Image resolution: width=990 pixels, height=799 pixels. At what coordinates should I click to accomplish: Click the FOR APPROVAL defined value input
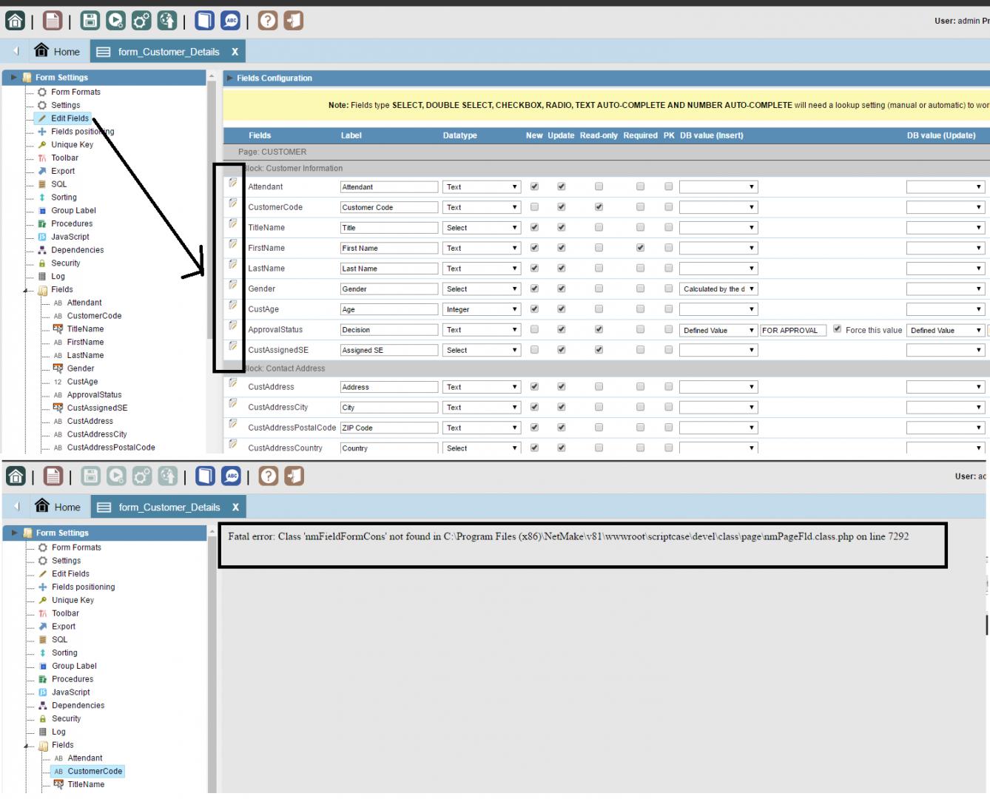point(793,330)
